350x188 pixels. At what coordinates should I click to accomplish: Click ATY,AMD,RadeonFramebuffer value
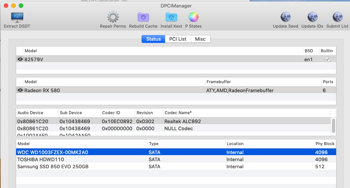(240, 90)
